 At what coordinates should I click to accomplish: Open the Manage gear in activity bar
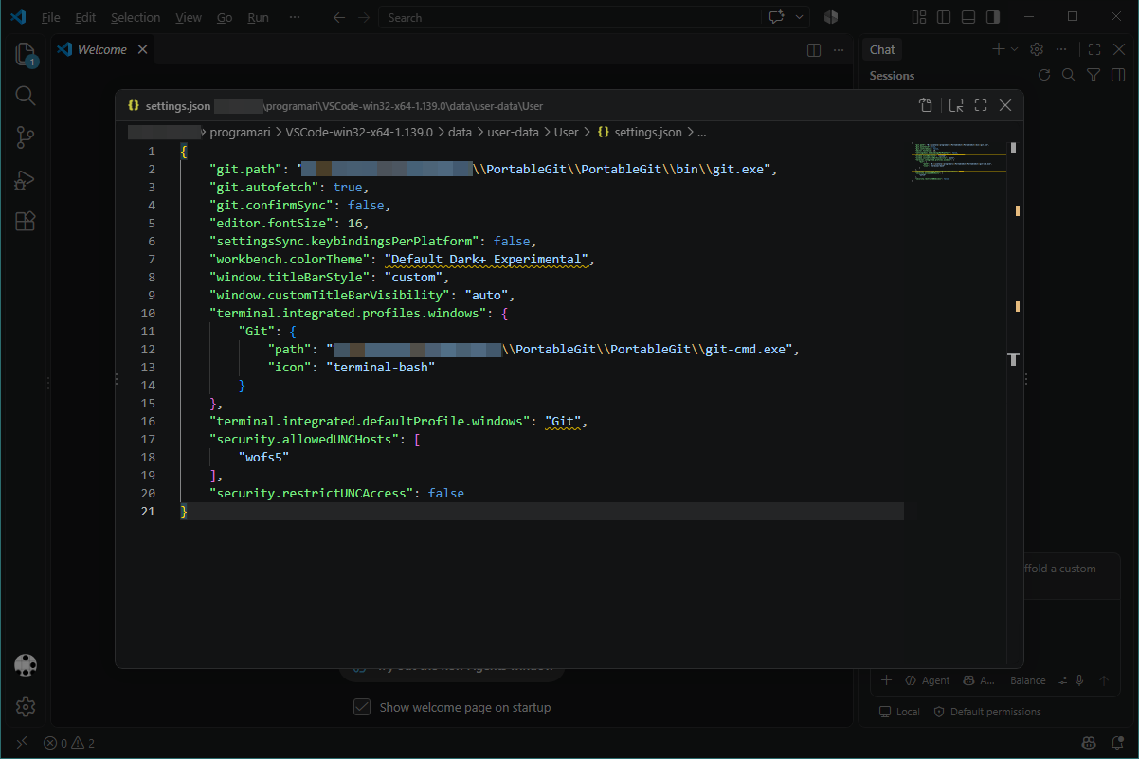pyautogui.click(x=26, y=707)
